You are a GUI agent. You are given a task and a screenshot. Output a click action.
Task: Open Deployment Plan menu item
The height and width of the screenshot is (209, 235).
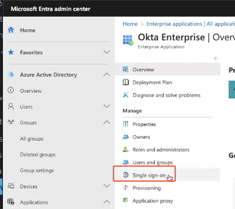click(152, 82)
